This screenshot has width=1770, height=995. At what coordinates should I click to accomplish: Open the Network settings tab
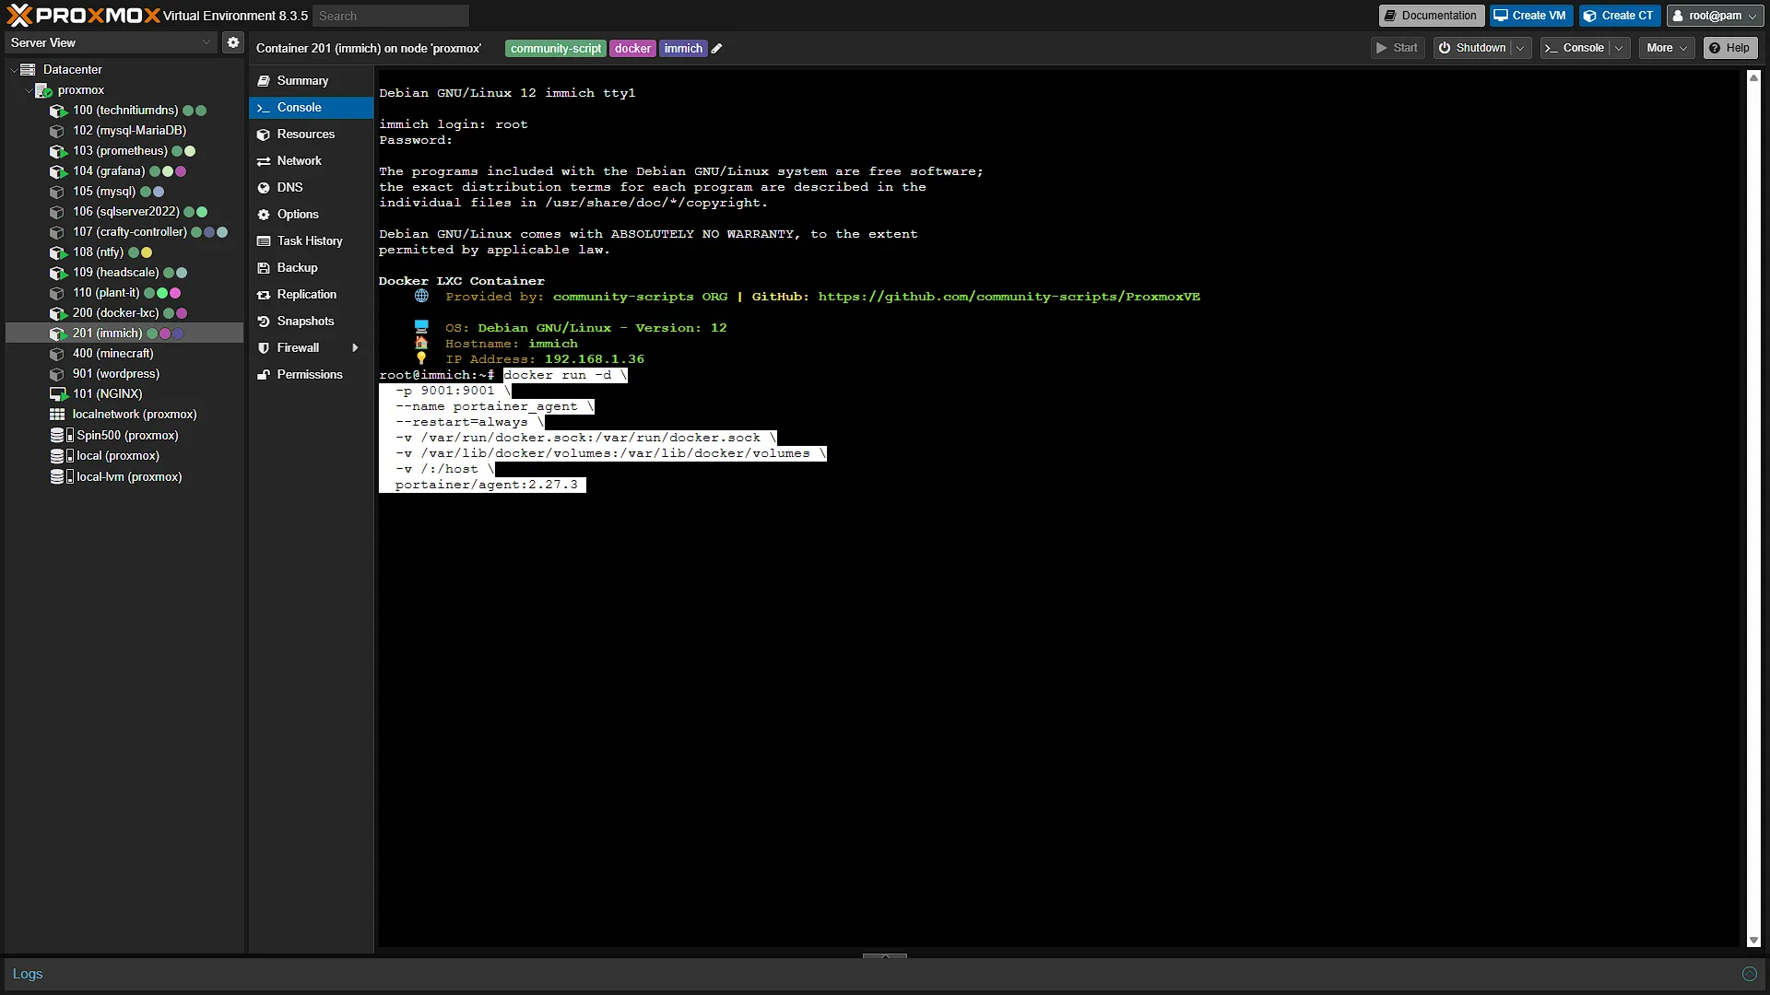pos(311,160)
